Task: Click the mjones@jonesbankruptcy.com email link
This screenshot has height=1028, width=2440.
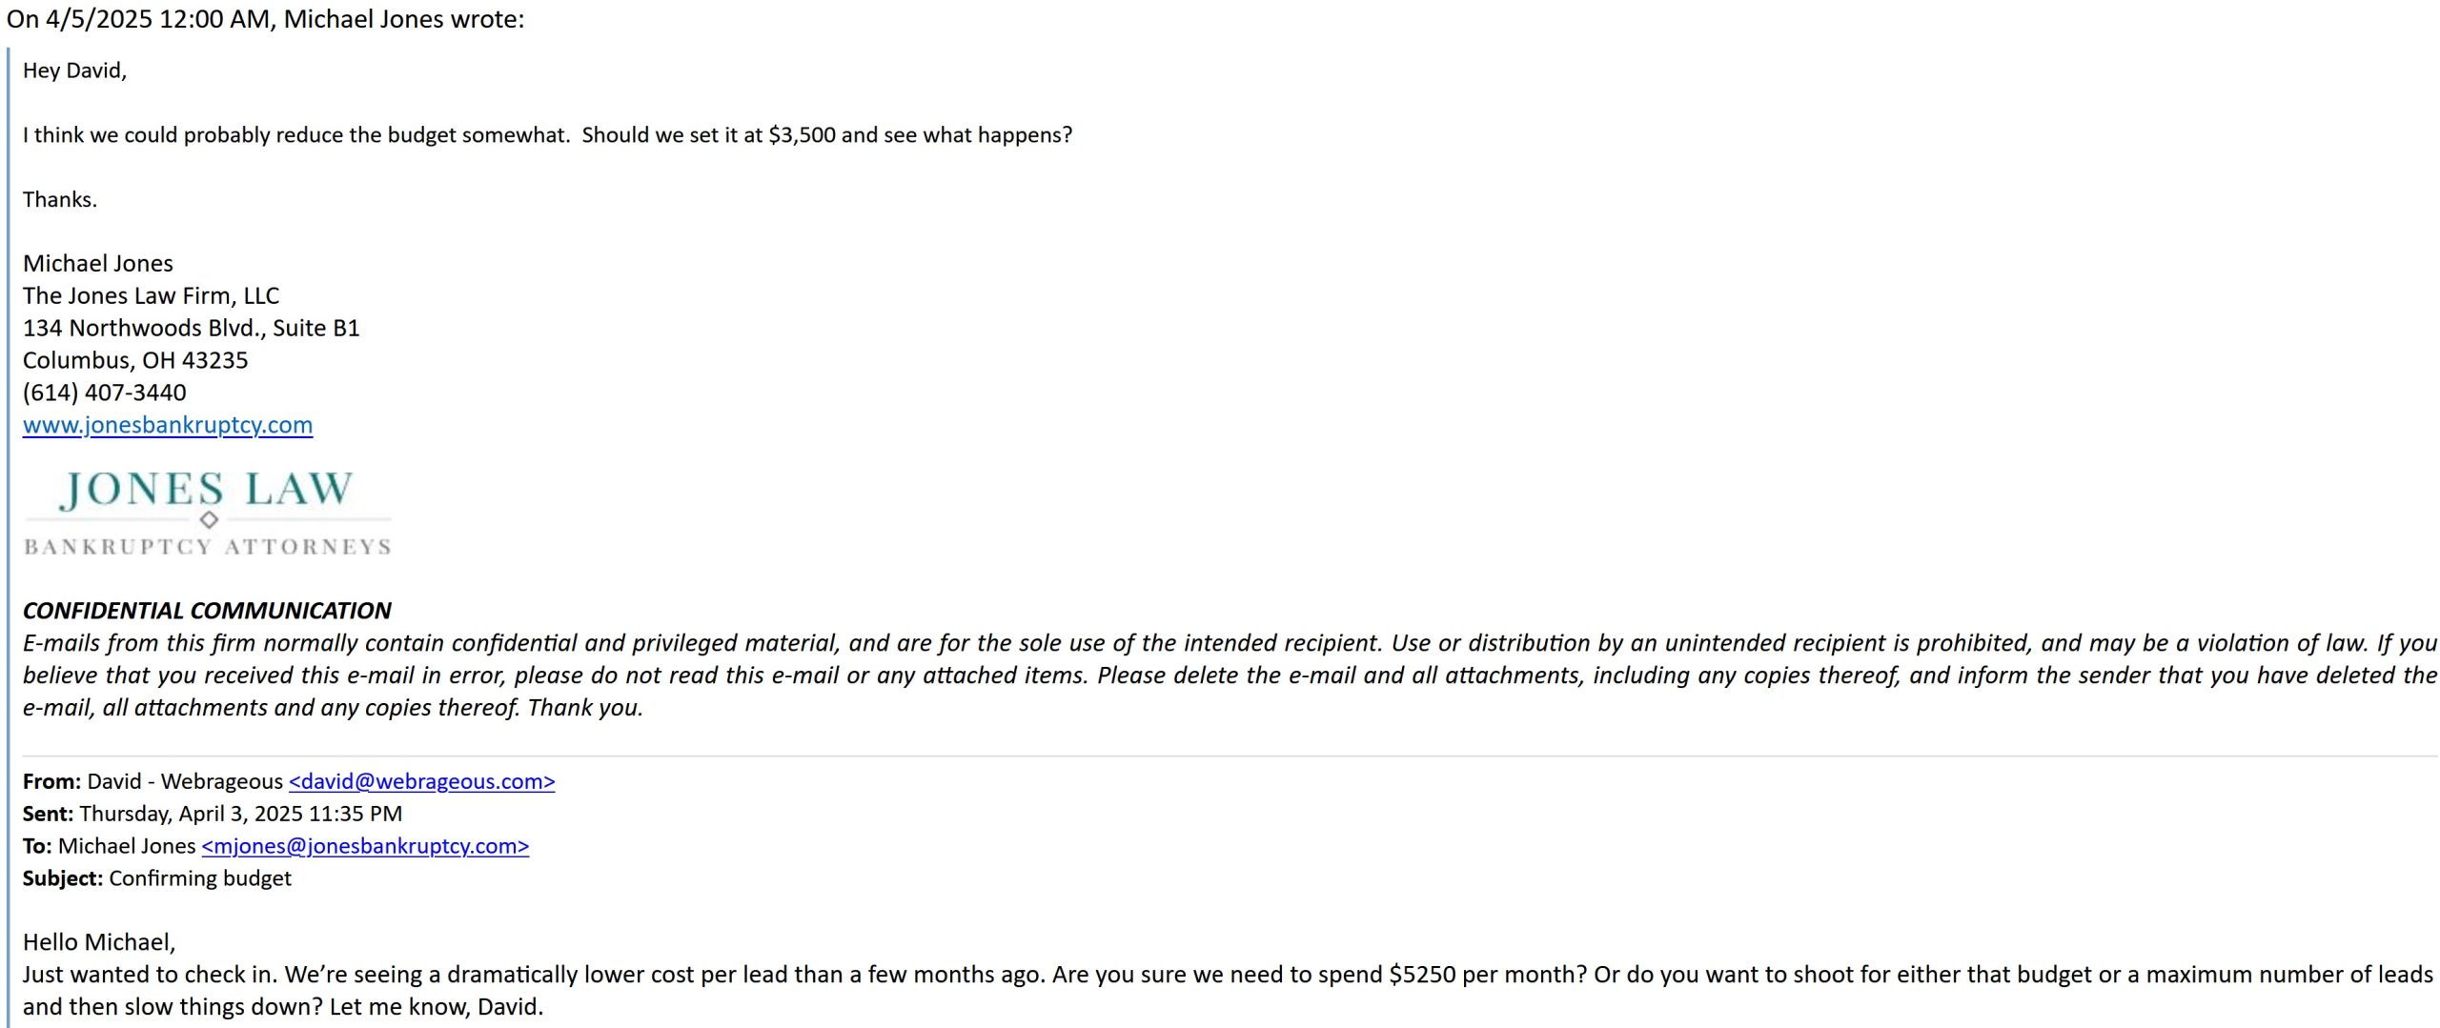Action: [365, 846]
